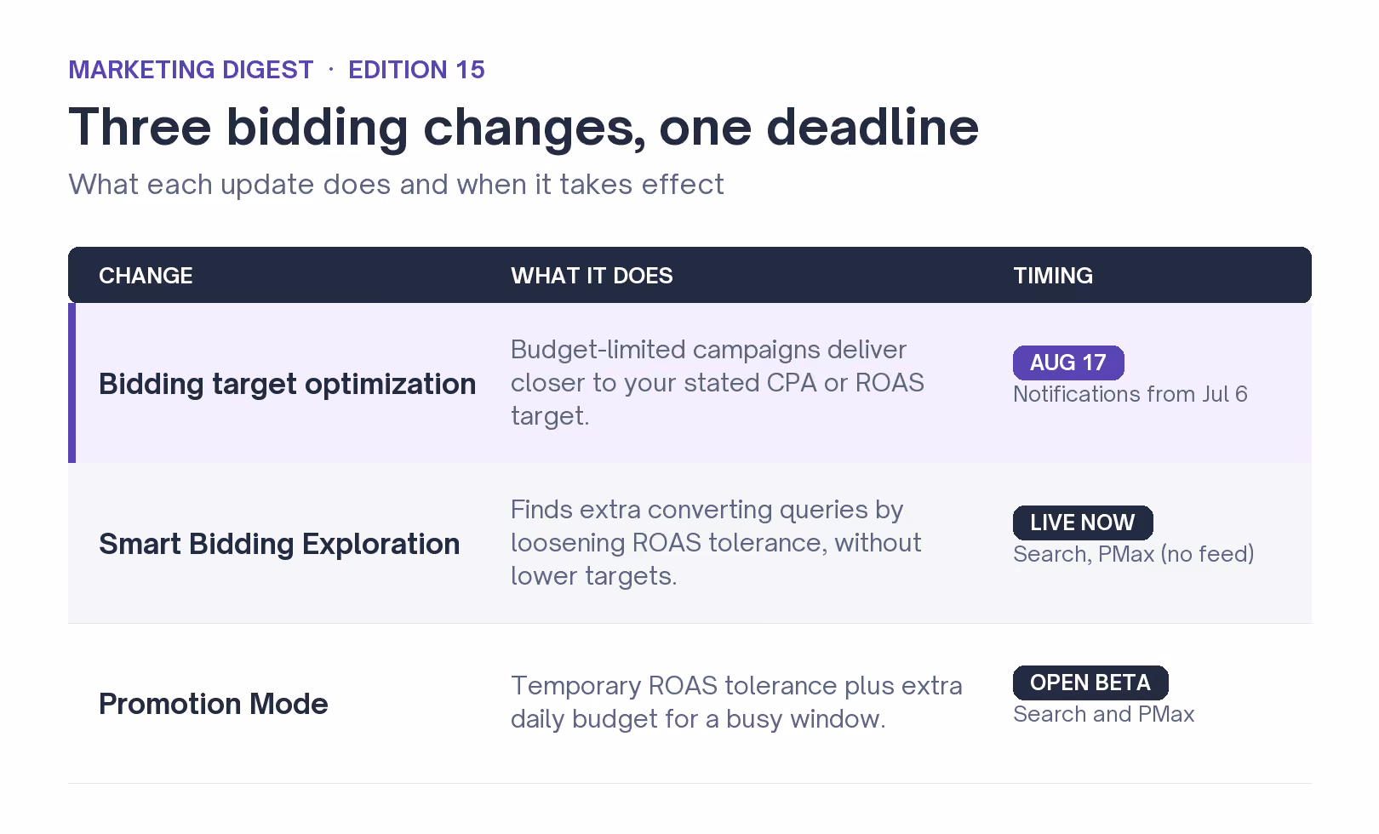The image size is (1379, 834).
Task: Select the Smart Bidding Exploration row title
Action: (x=279, y=544)
